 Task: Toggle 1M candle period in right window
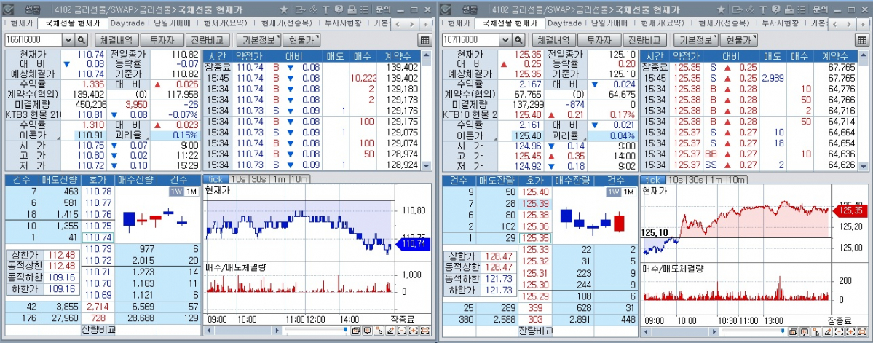[628, 192]
